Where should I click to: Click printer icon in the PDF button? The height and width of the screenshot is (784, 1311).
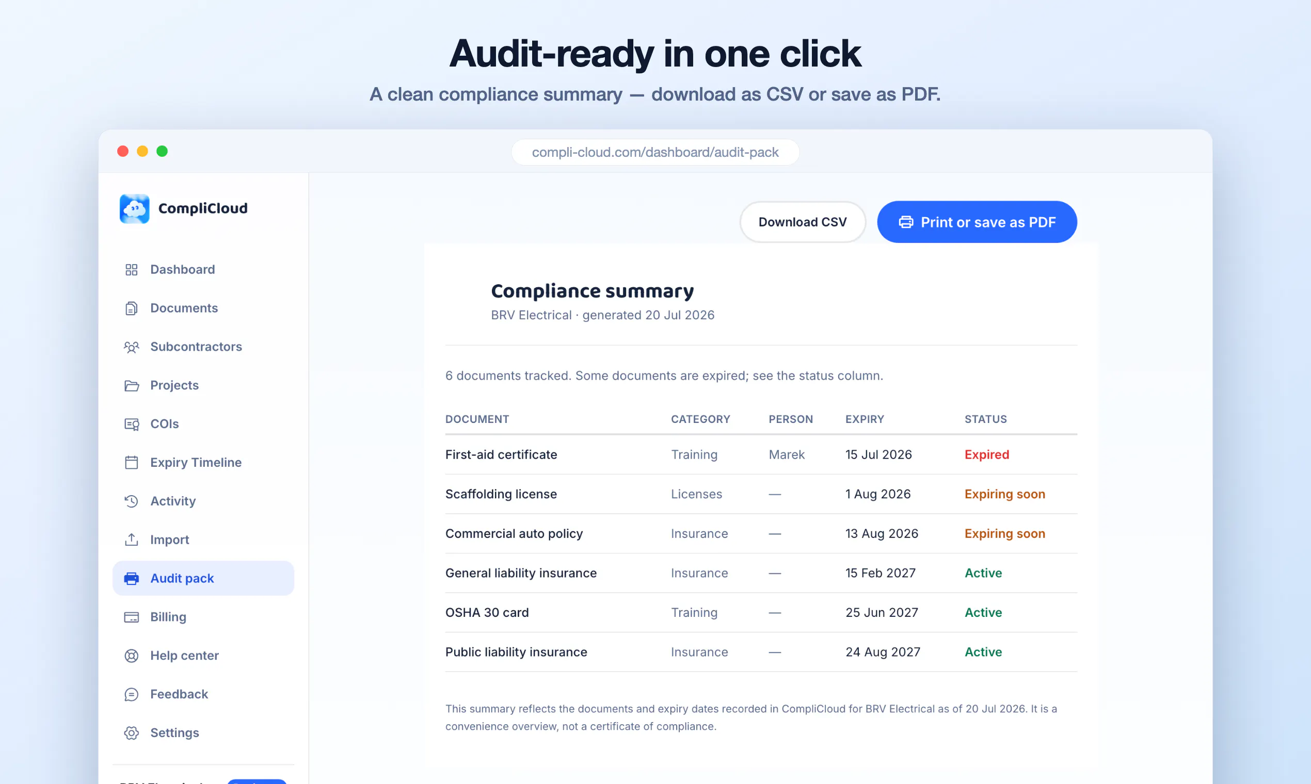click(x=906, y=222)
